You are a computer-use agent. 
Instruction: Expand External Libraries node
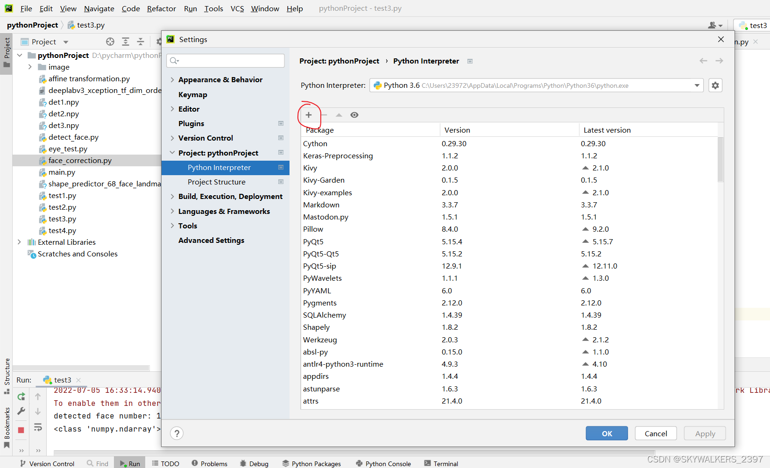(19, 242)
